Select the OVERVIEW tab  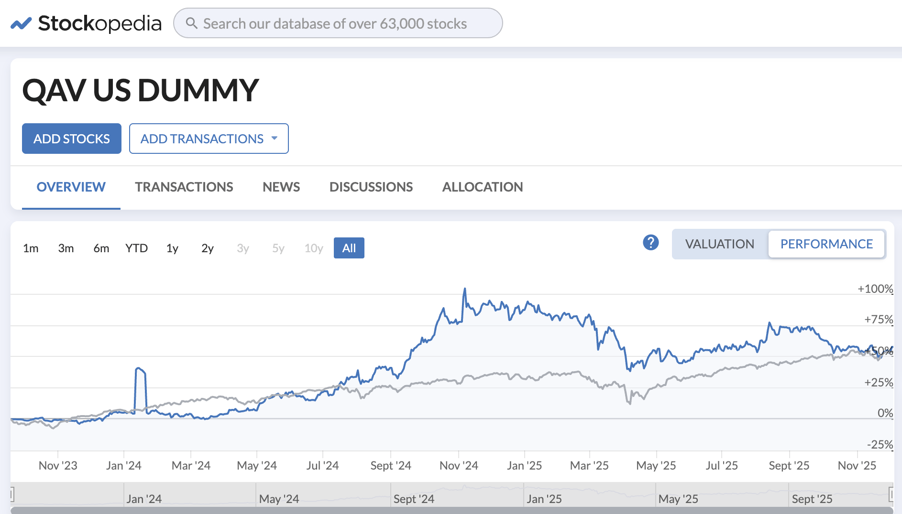[x=71, y=187]
